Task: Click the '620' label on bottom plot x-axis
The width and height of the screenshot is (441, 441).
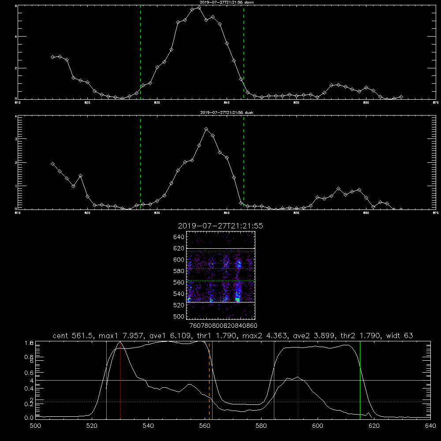Action: click(x=374, y=426)
